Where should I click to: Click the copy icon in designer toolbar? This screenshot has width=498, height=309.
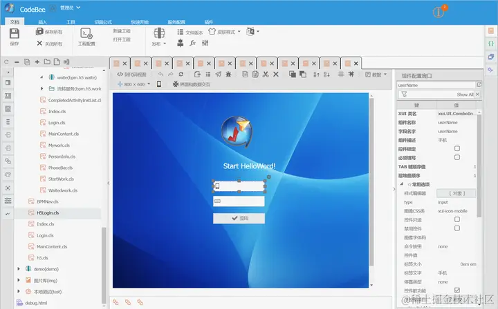[x=245, y=74]
